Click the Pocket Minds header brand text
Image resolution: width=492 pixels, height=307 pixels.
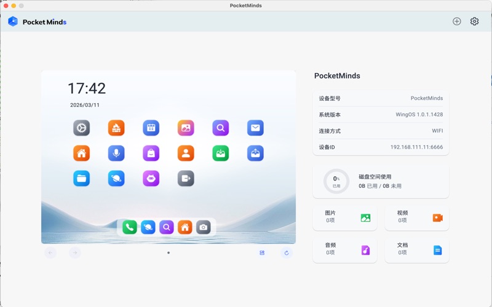tap(44, 22)
